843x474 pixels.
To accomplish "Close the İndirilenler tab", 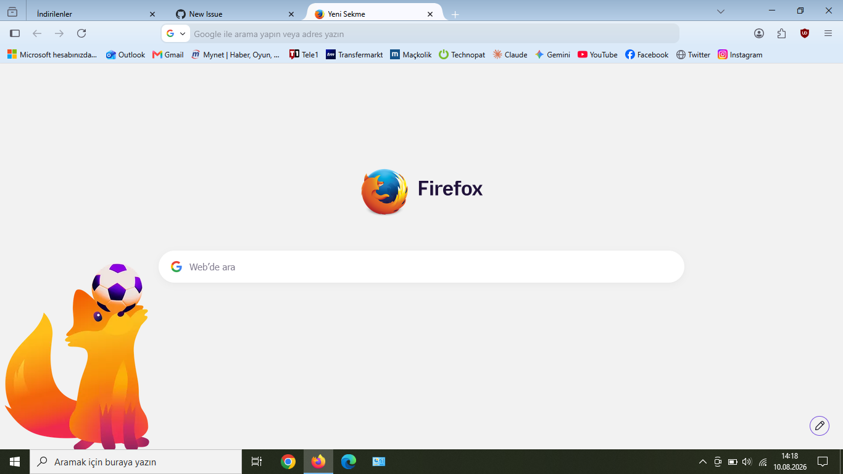I will 152,14.
